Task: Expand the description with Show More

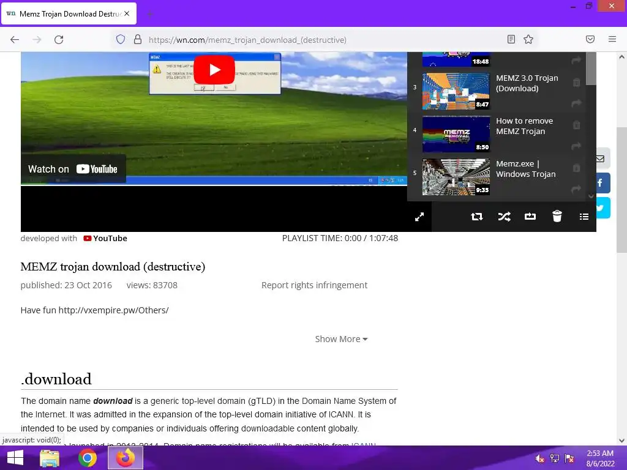Action: (341, 339)
